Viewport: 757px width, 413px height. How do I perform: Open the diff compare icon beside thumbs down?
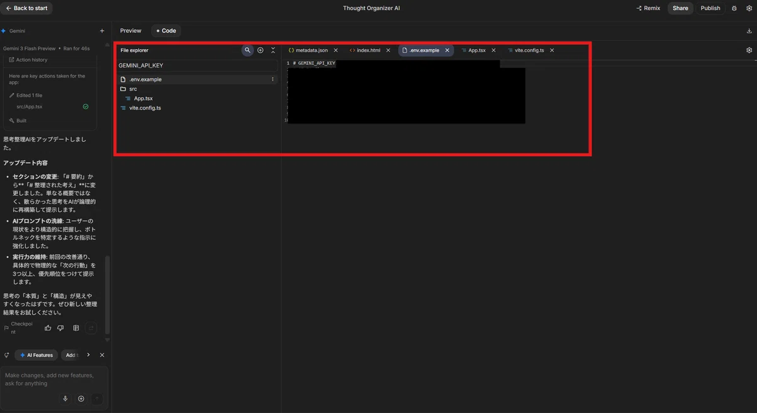[x=76, y=328]
